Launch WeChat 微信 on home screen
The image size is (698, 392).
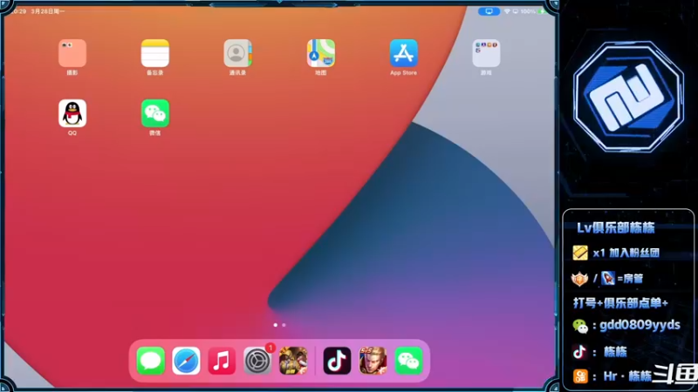[x=155, y=113]
